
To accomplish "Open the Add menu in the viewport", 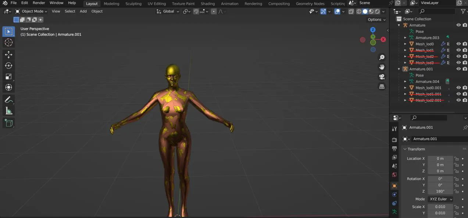I will [83, 11].
